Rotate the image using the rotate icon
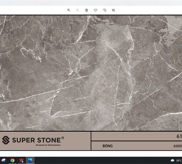Image resolution: width=182 pixels, height=164 pixels. point(104,10)
